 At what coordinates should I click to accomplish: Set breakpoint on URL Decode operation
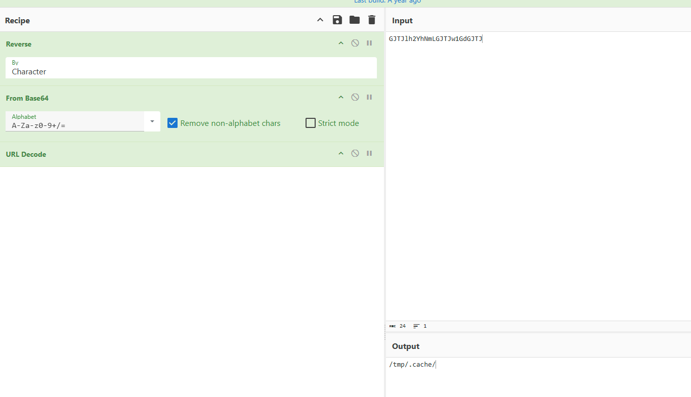369,153
